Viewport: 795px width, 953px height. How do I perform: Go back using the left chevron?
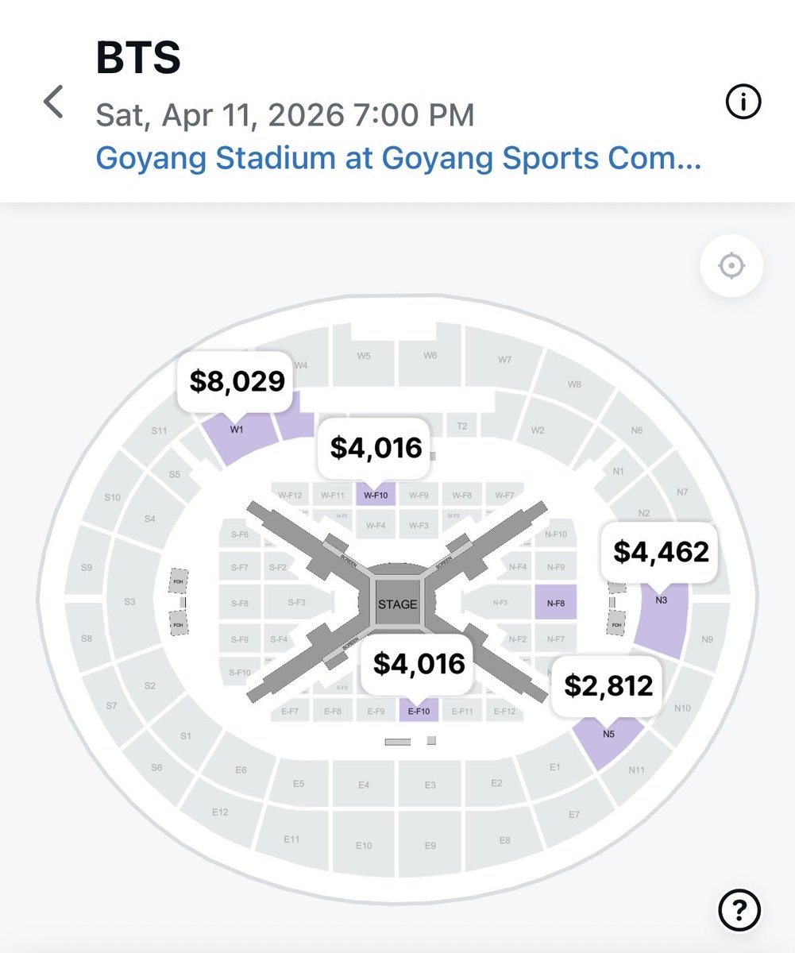[53, 102]
